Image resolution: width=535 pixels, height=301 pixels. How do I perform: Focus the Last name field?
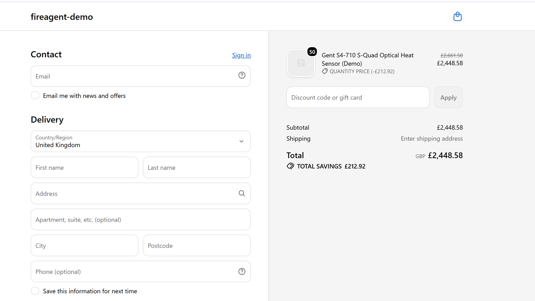pyautogui.click(x=197, y=168)
